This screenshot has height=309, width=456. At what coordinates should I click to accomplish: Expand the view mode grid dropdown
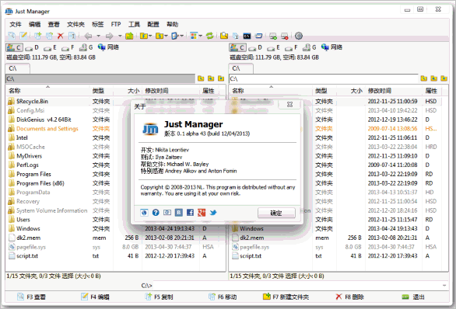(x=201, y=36)
